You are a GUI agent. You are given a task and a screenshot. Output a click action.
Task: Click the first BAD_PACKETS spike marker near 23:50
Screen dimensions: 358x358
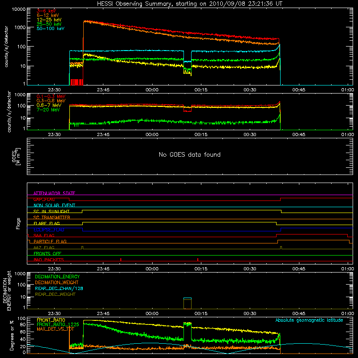coord(121,260)
